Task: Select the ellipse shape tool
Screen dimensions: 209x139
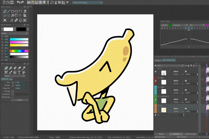Action: point(16,11)
